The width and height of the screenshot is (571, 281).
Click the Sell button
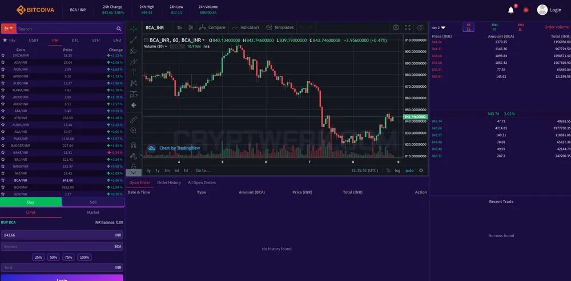[93, 202]
